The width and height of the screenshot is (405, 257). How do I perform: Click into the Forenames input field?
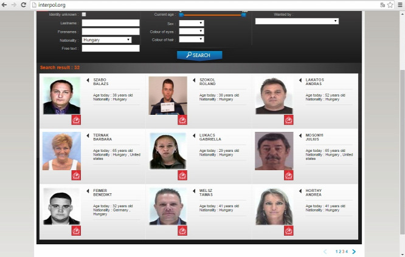(x=111, y=32)
